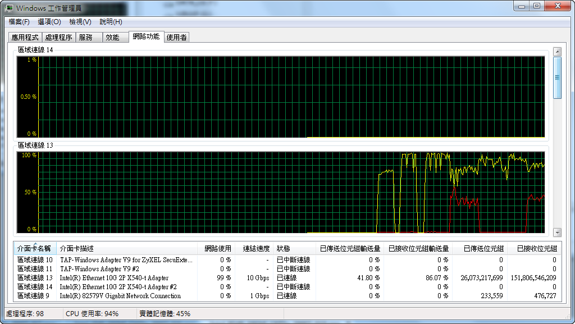Switch to the 使用者 tab
This screenshot has height=324, width=575.
pos(177,38)
